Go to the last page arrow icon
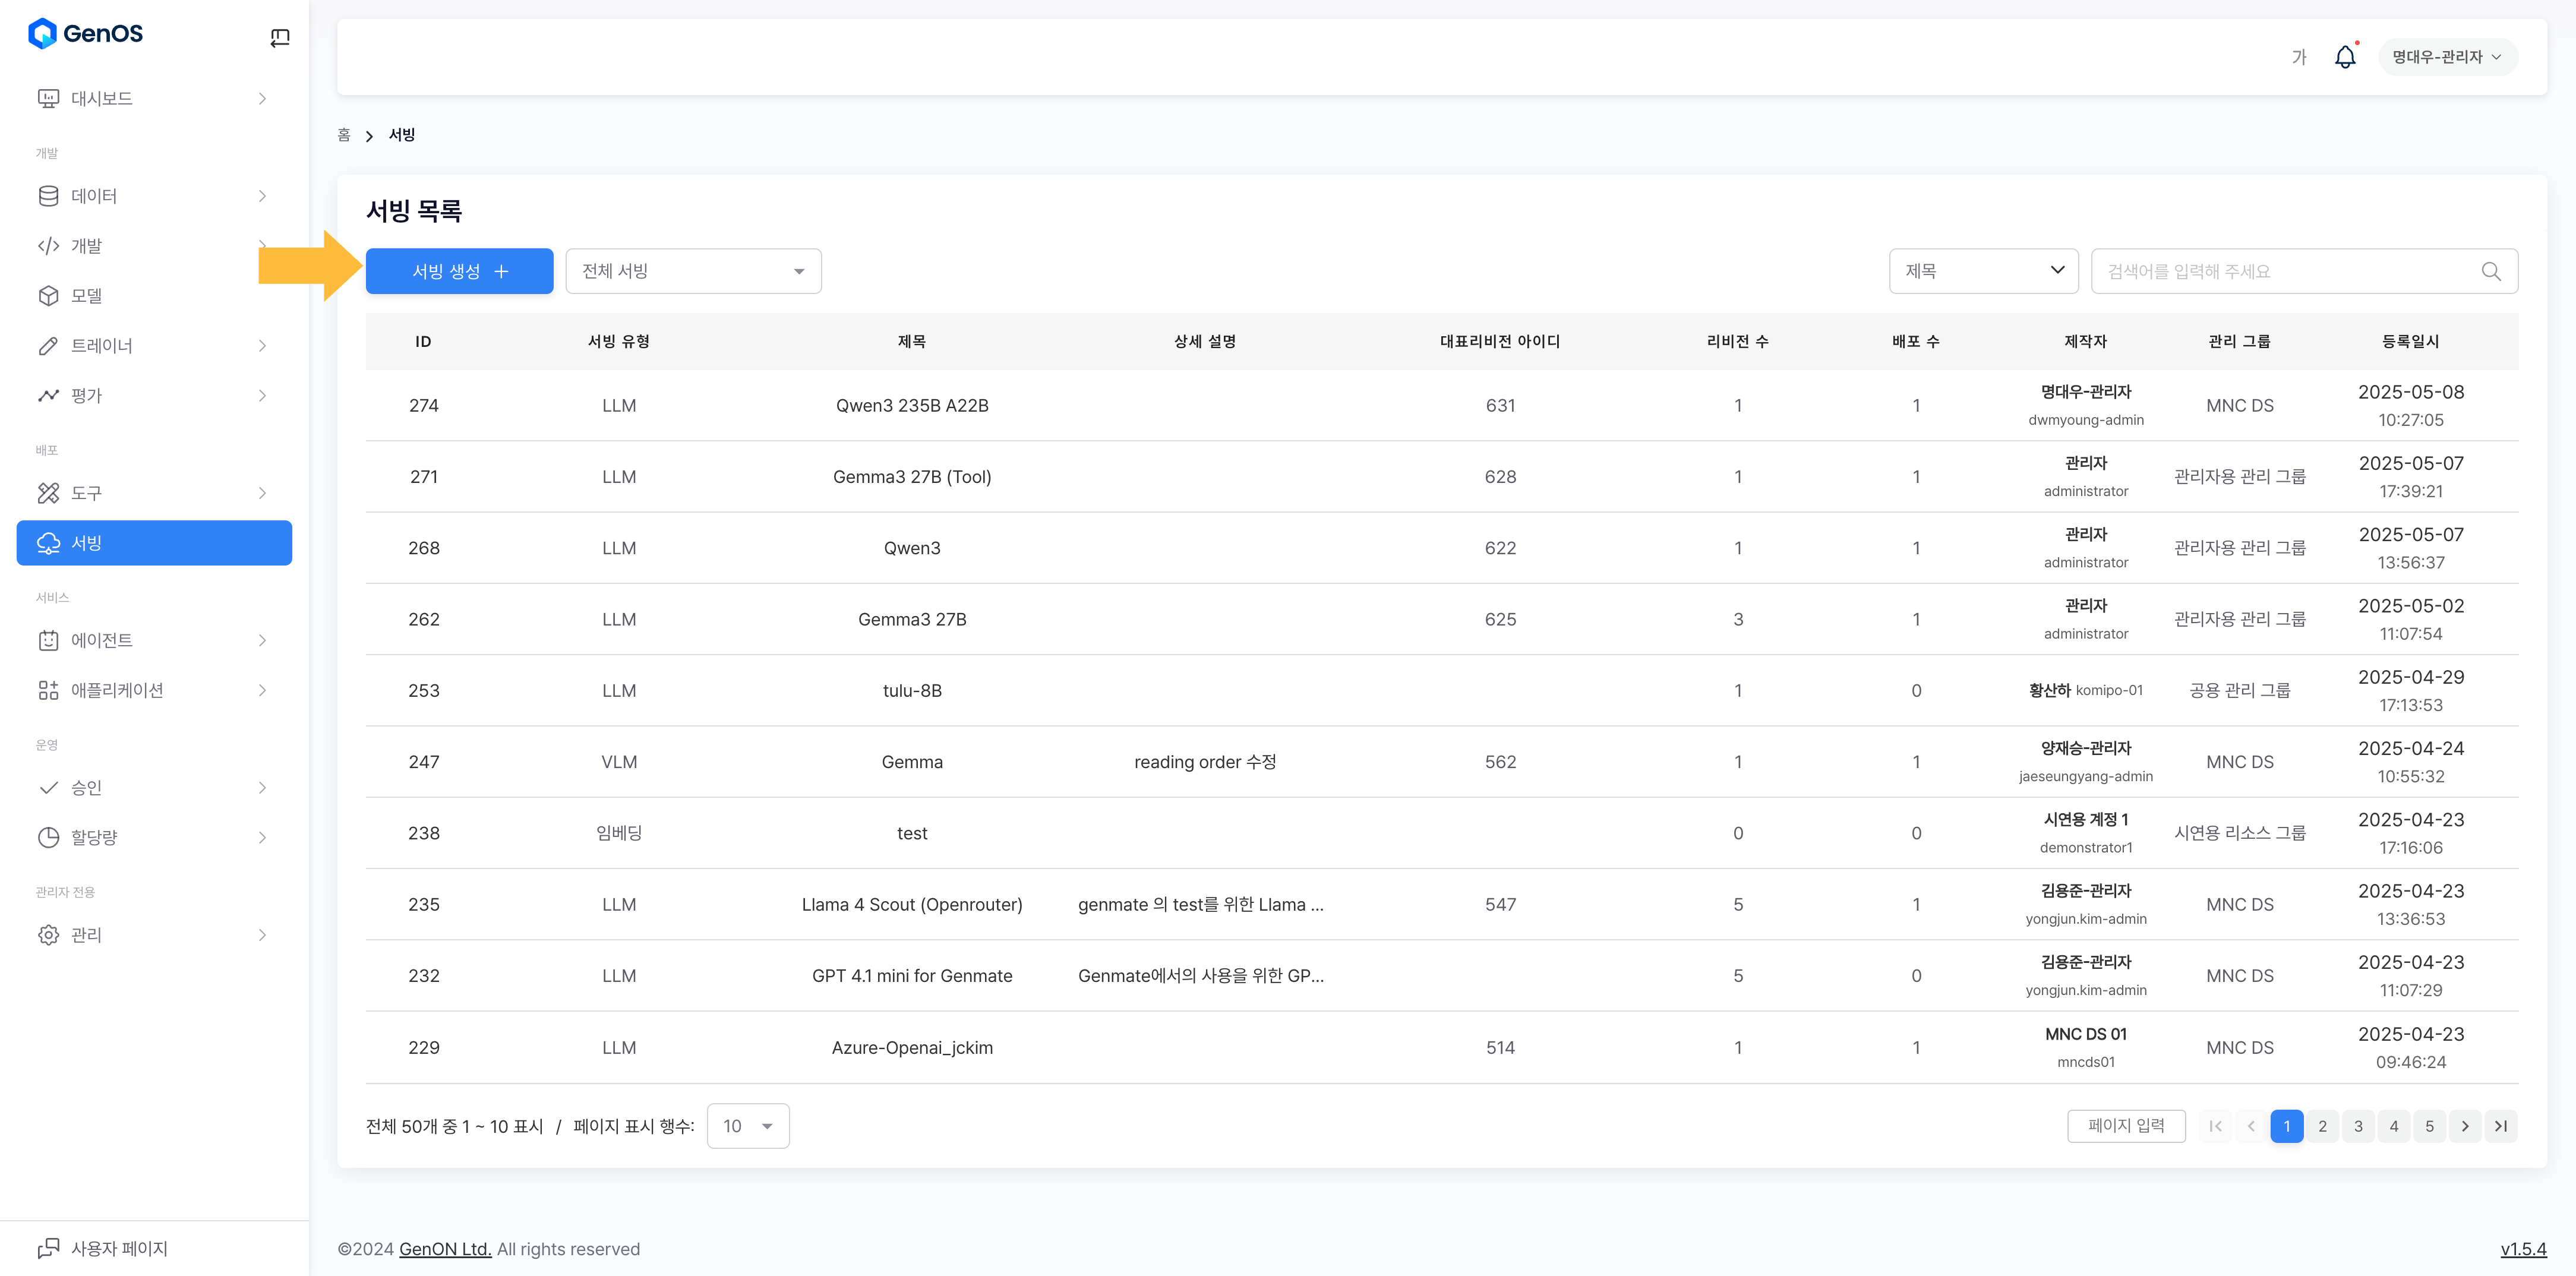Image resolution: width=2576 pixels, height=1276 pixels. coord(2500,1126)
